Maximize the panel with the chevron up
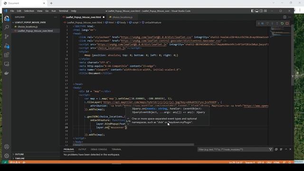Screen dimensions: 304x171 [286, 149]
